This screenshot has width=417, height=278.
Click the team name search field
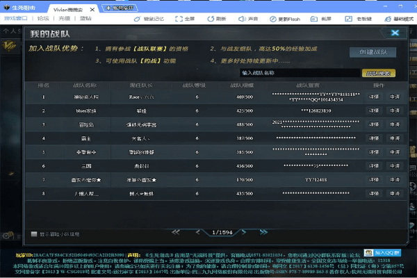click(300, 73)
